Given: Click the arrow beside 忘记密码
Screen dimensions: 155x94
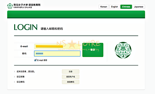Looking at the screenshot, I should tap(14, 82).
